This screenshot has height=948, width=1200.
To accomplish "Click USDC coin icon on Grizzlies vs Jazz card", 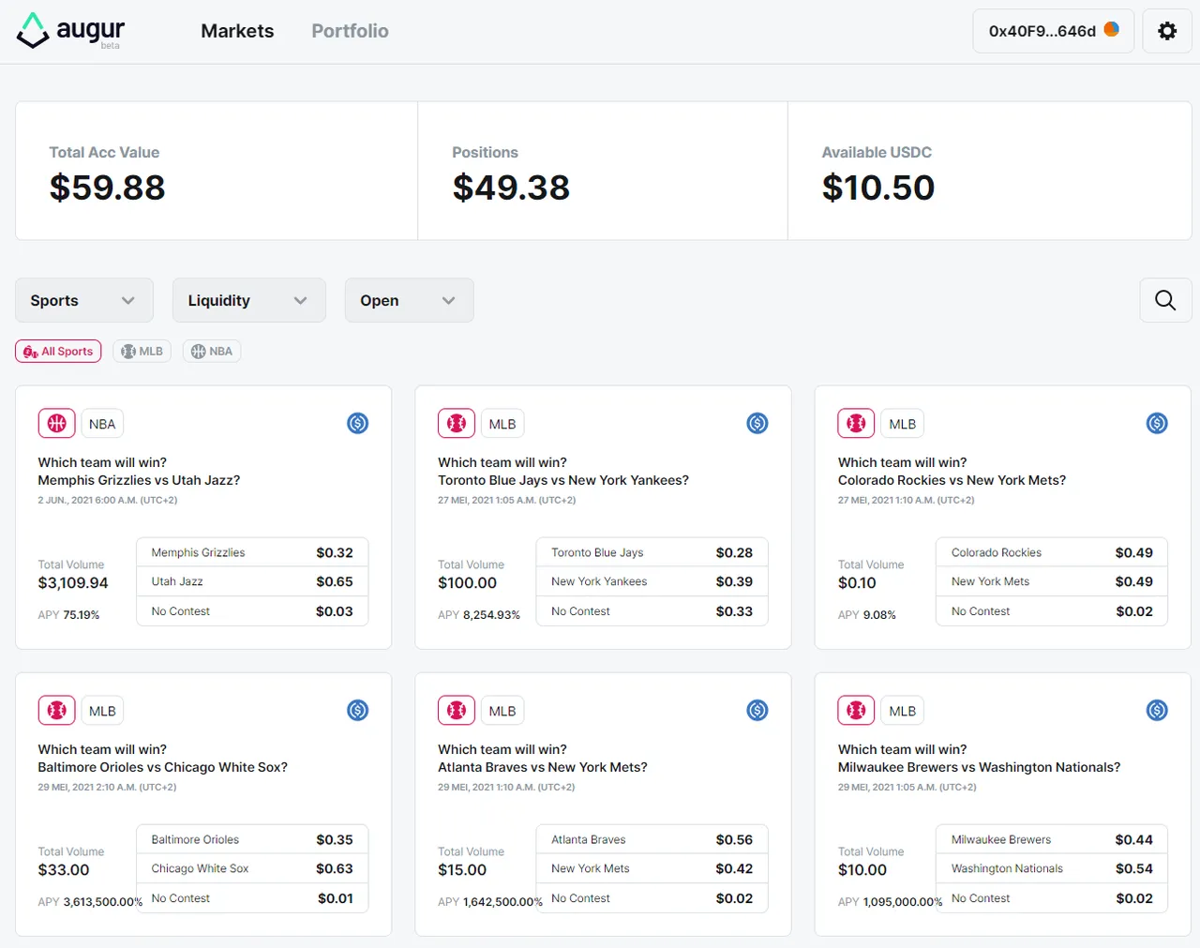I will [358, 423].
